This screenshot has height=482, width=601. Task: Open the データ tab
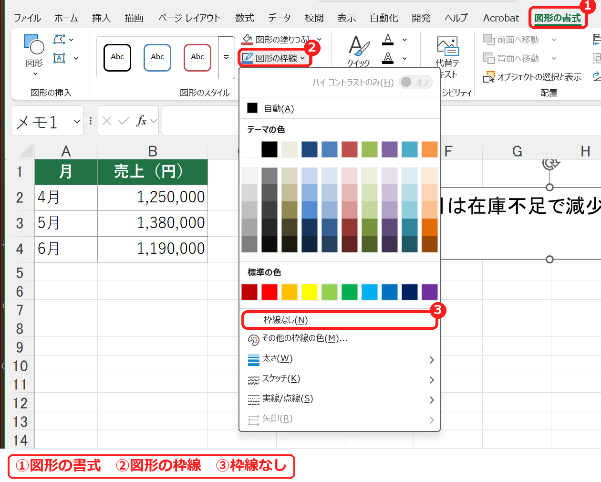click(279, 18)
